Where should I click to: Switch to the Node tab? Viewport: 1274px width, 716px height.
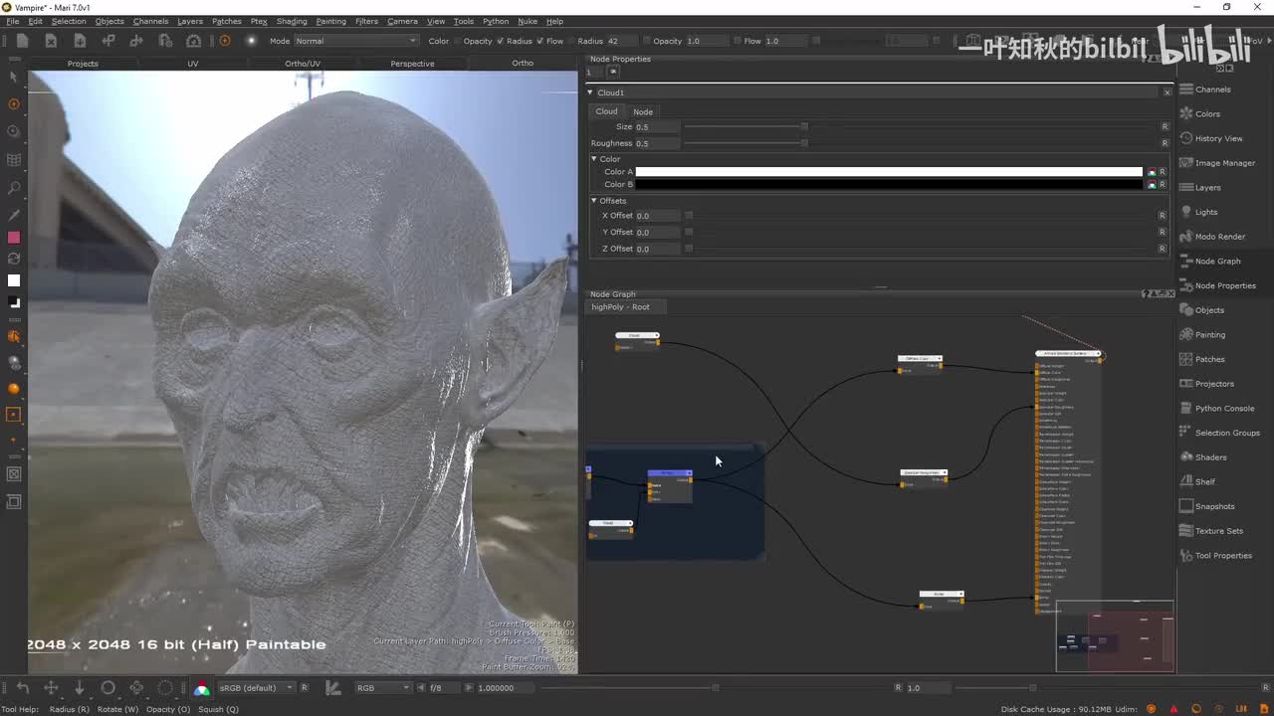coord(643,111)
